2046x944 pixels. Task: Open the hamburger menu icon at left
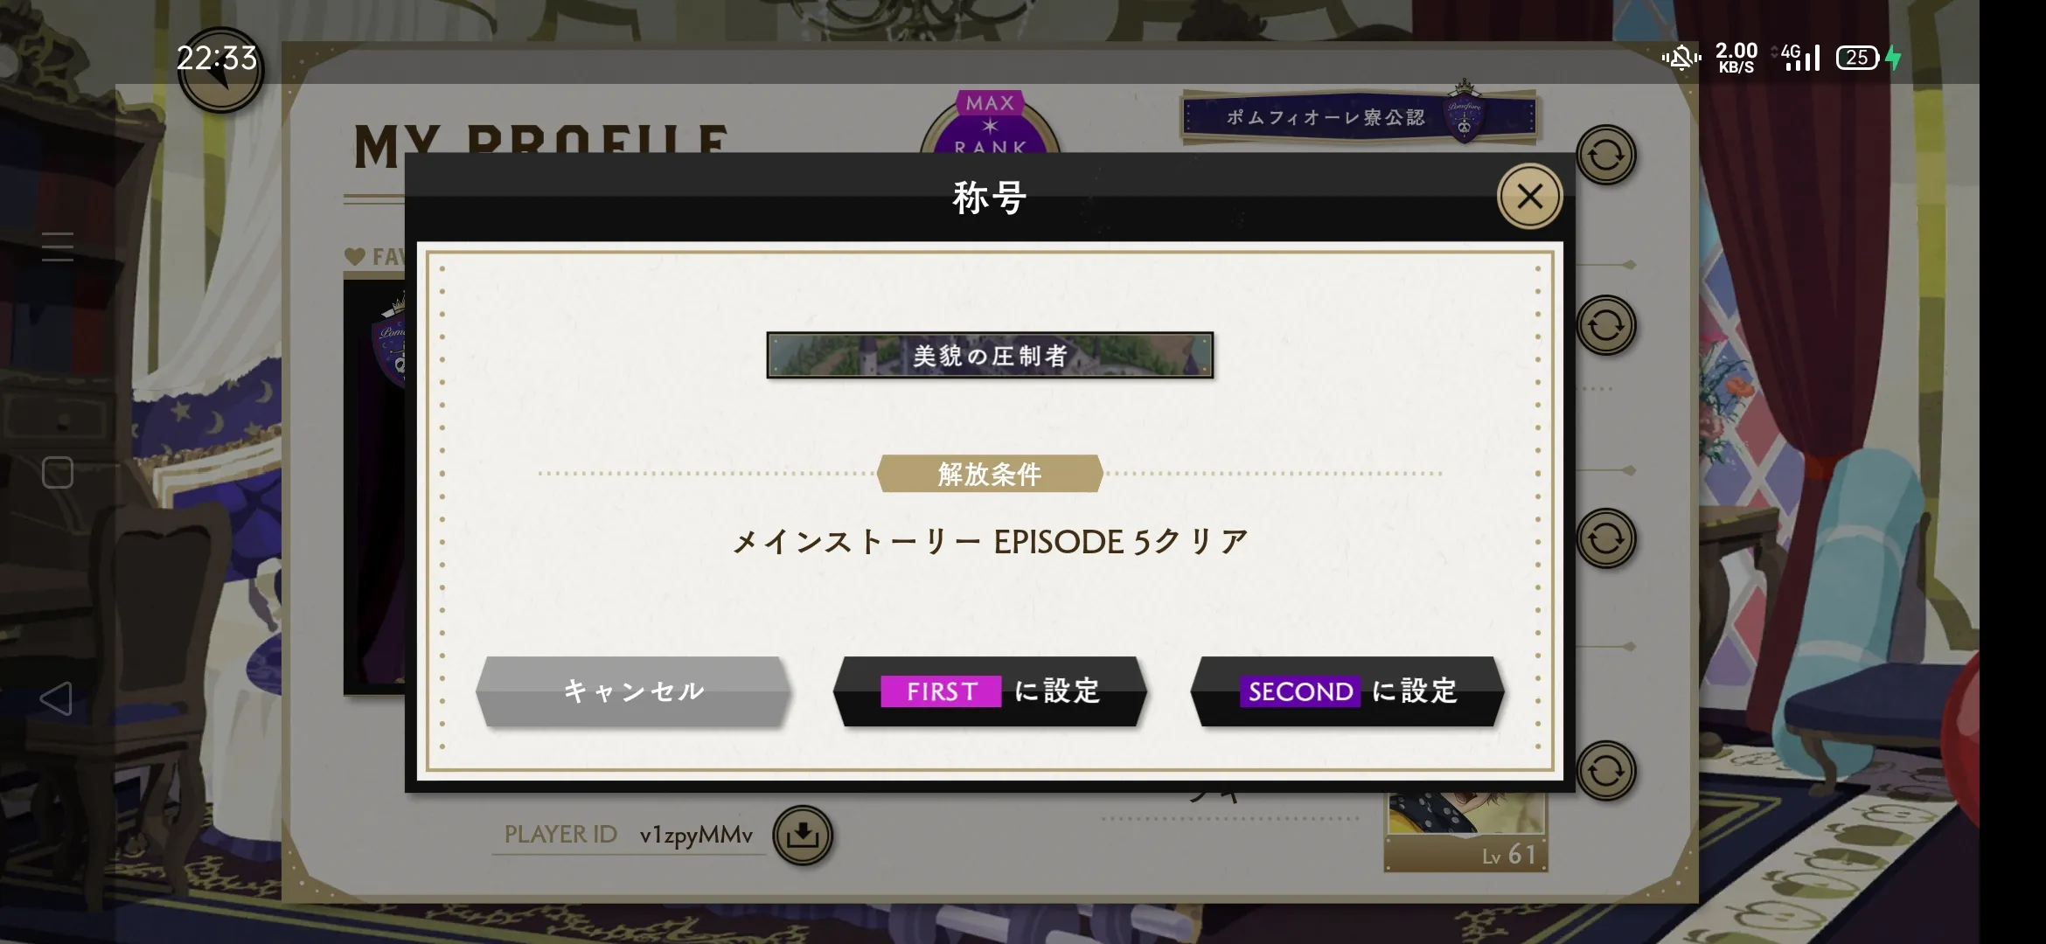pyautogui.click(x=58, y=246)
